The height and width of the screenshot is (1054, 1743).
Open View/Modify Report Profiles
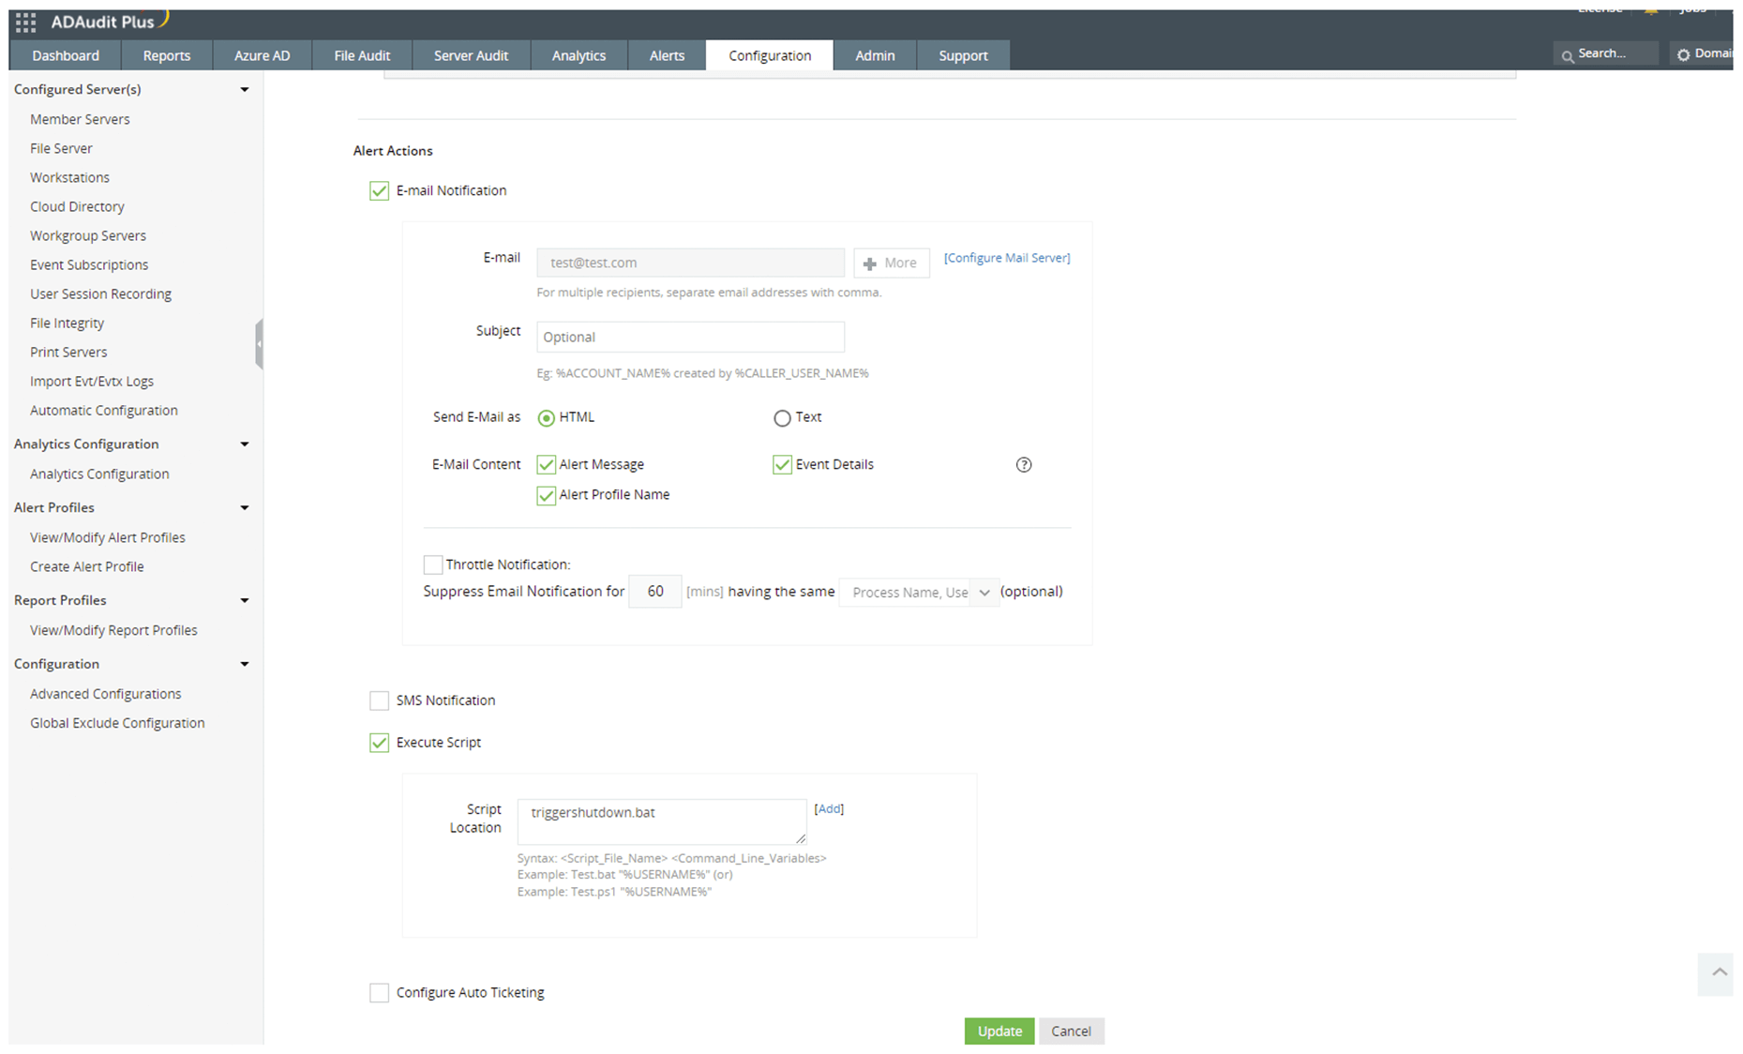point(113,630)
